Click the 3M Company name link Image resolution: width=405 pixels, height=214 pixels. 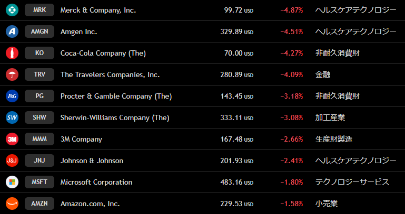(x=81, y=139)
